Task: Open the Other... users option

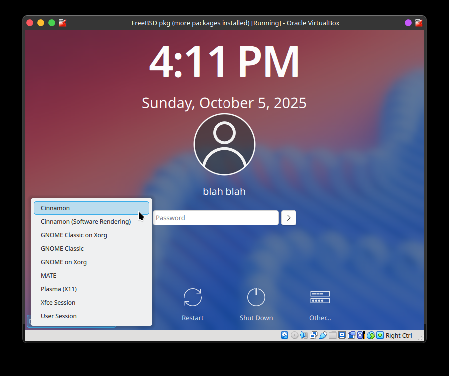Action: (320, 298)
